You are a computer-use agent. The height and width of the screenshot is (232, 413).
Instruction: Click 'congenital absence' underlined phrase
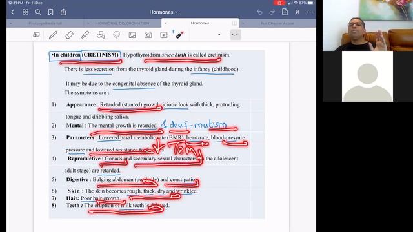pos(134,84)
